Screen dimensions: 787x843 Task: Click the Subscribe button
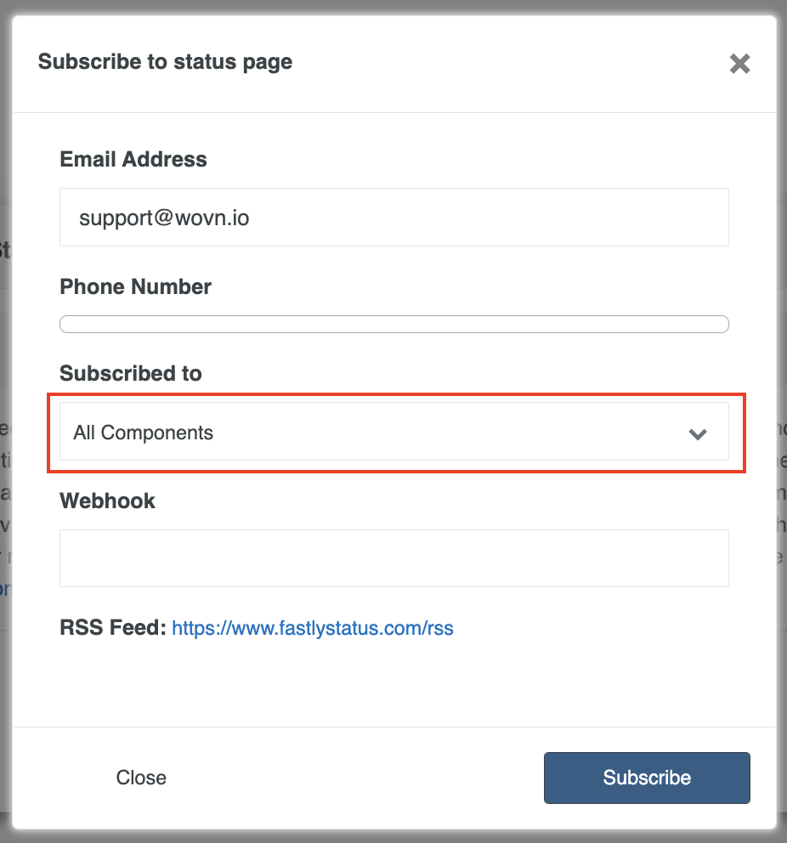[x=647, y=778]
